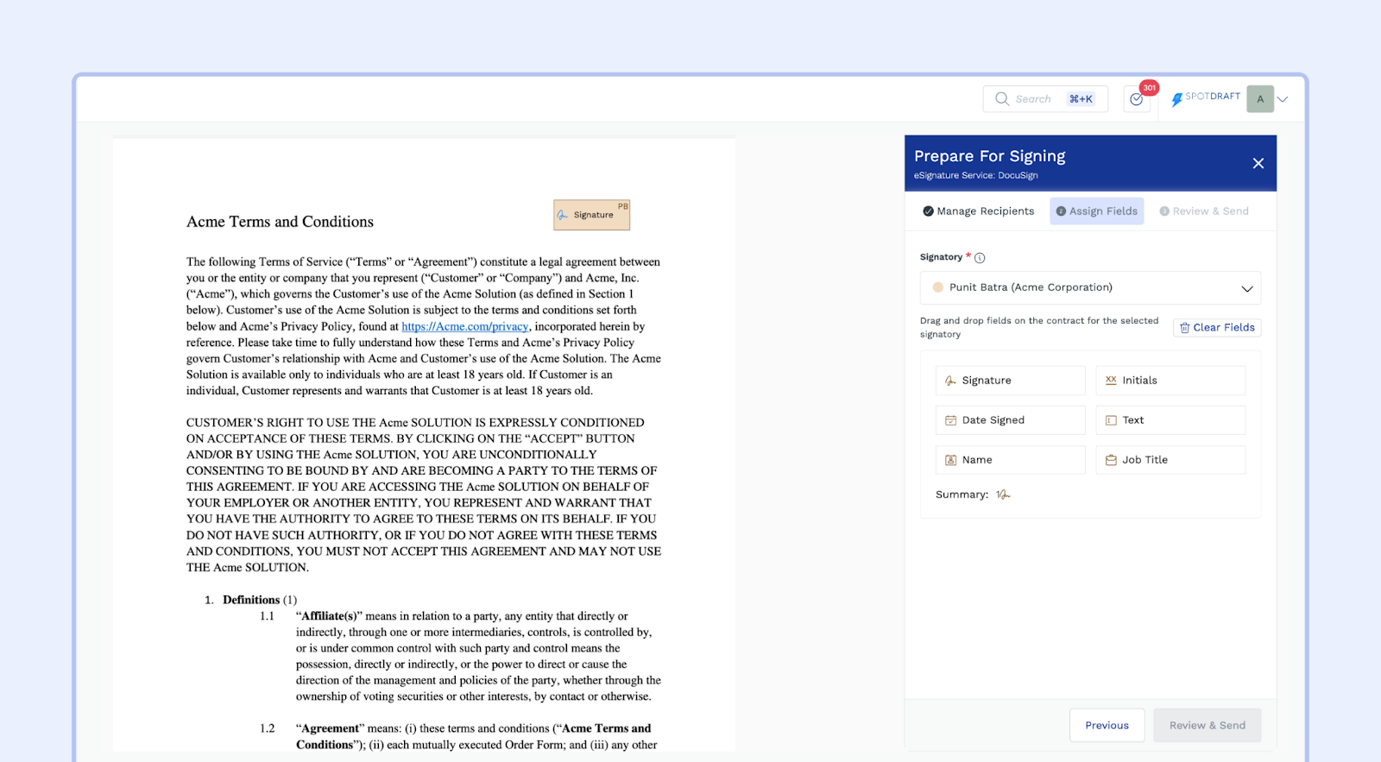Close the Prepare For Signing panel
Screen dimensions: 1381x762
(1258, 163)
